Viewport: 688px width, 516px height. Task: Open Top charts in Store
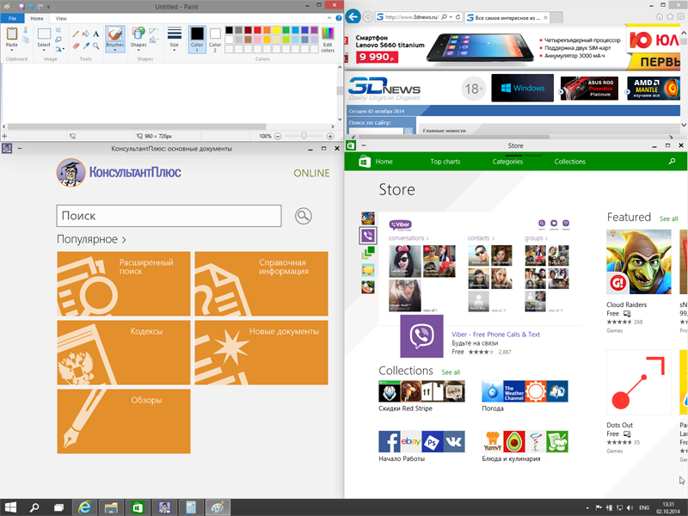pos(445,162)
